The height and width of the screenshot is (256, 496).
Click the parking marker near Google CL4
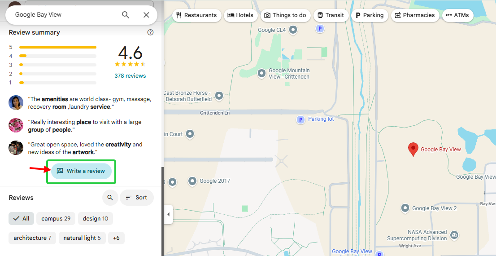tap(320, 29)
